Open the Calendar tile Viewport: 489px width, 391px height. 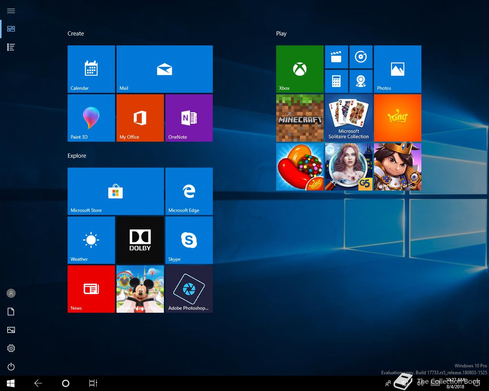coord(91,69)
